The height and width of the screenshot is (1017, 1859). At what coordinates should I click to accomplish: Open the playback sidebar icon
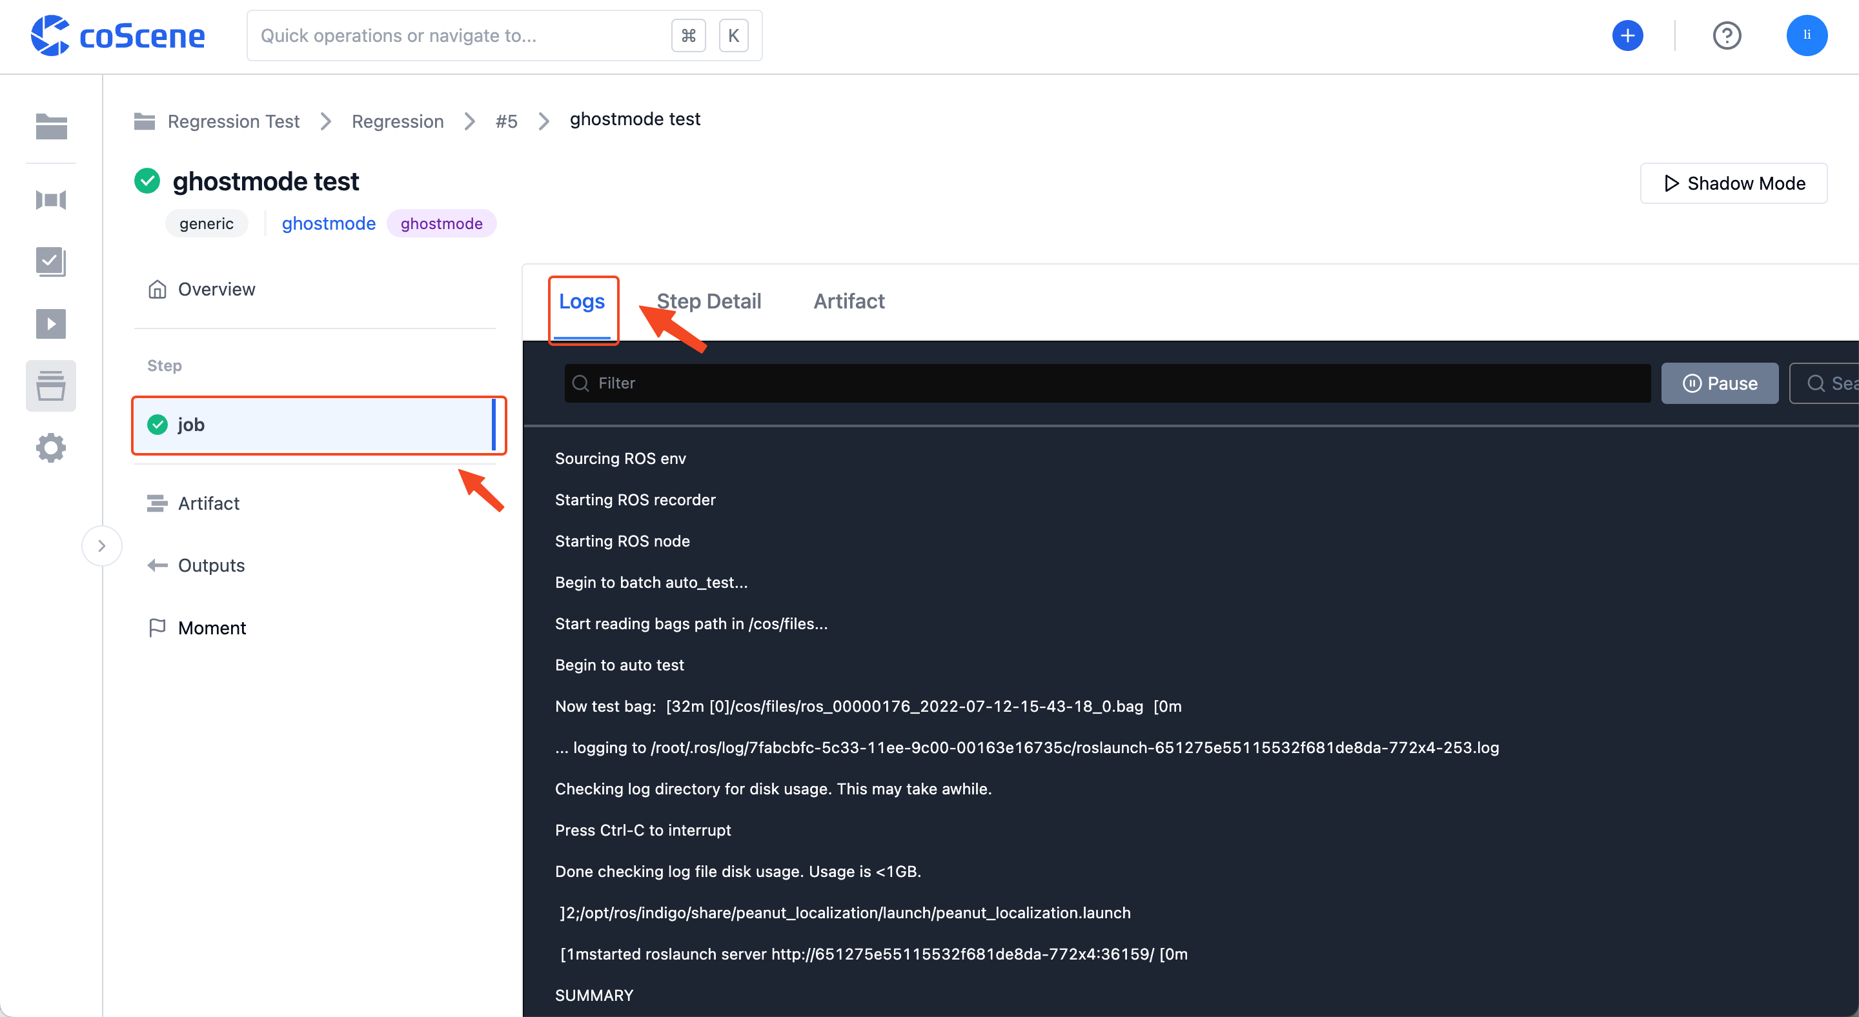tap(51, 323)
